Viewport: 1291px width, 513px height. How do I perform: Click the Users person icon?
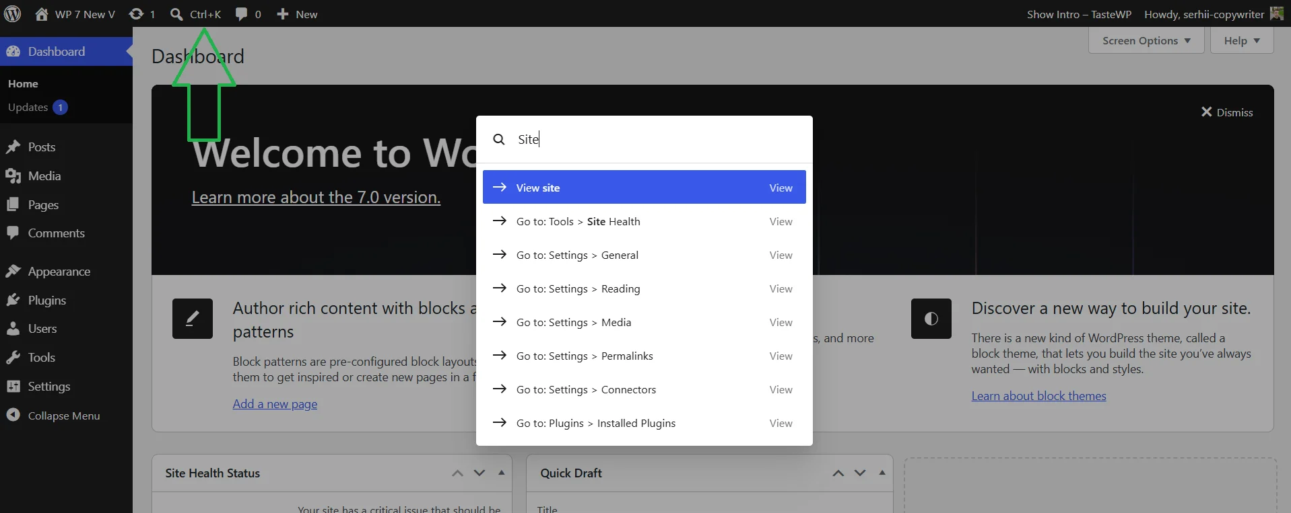[x=13, y=329]
